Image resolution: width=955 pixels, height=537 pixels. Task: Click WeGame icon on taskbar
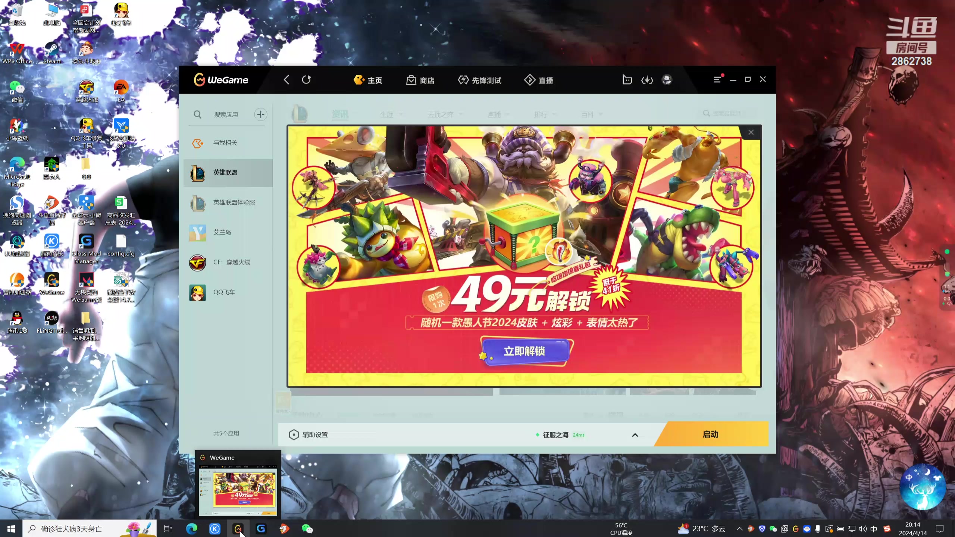point(238,528)
